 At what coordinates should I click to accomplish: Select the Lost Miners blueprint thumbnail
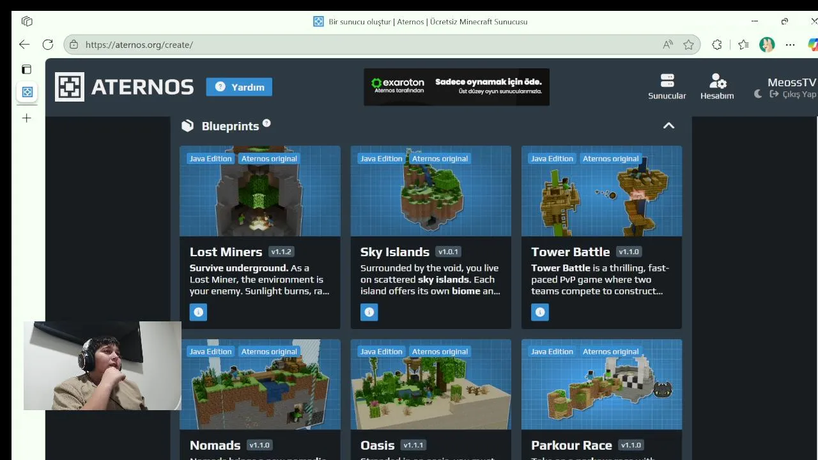(x=260, y=191)
